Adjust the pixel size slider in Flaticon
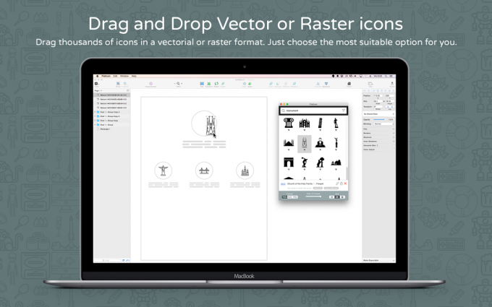The width and height of the screenshot is (492, 307). (x=313, y=196)
